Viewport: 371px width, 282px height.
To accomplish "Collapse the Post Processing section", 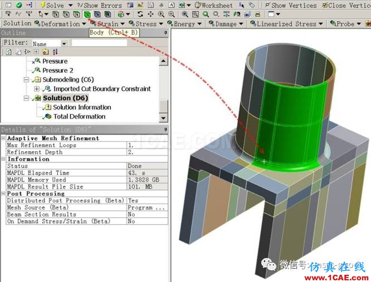I will click(x=3, y=194).
